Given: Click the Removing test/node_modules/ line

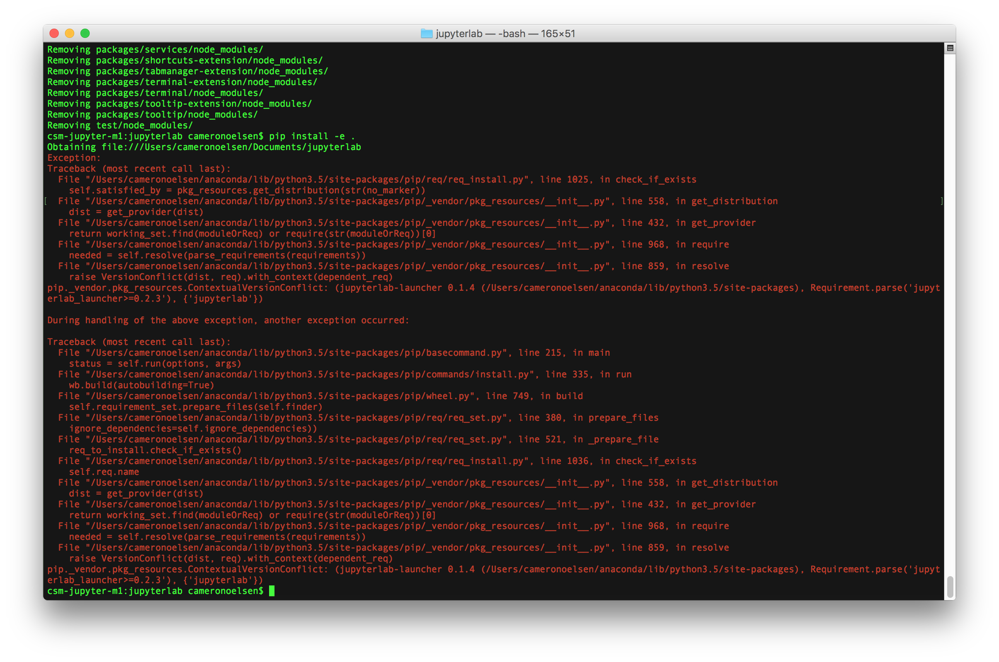Looking at the screenshot, I should click(119, 125).
